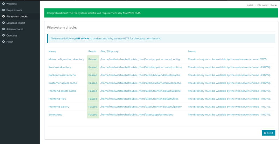Click the Next button
This screenshot has height=144, width=280.
[268, 133]
